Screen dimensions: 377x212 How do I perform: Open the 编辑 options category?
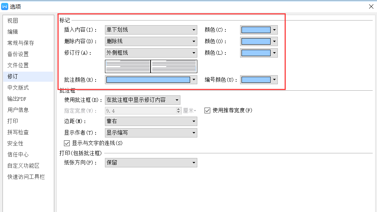click(13, 32)
